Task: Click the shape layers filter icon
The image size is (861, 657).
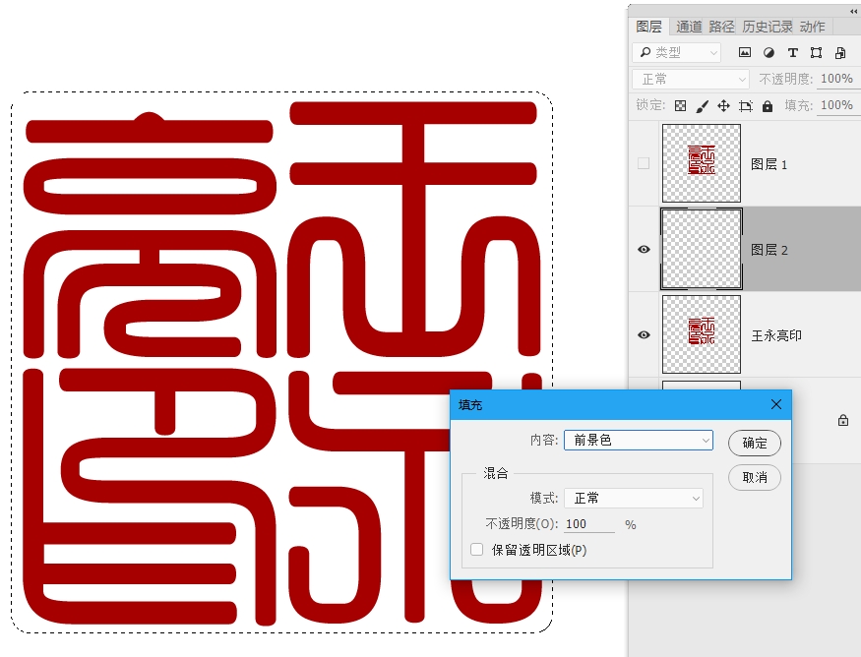Action: point(816,52)
